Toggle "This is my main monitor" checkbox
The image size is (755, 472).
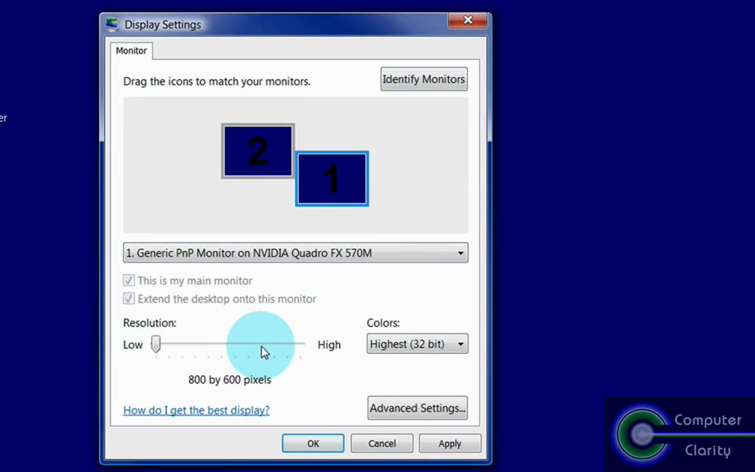pyautogui.click(x=128, y=280)
